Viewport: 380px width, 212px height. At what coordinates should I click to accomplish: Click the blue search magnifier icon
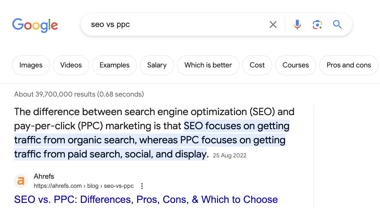337,24
